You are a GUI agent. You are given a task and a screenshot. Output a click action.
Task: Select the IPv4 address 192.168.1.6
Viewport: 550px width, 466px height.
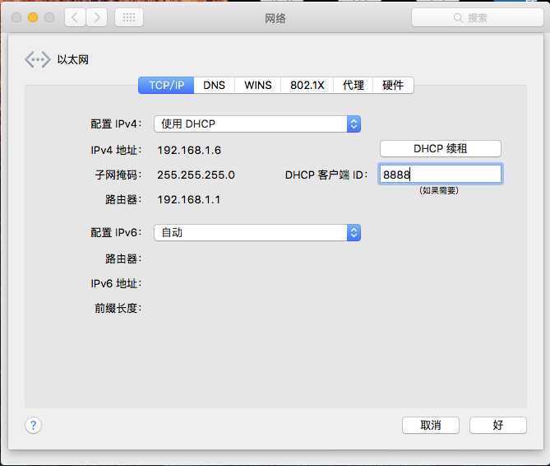(x=189, y=151)
